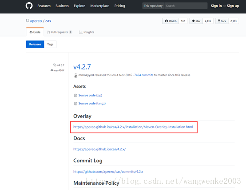Viewport: 246px width, 190px height.
Task: Select the Tags button
Action: [50, 44]
